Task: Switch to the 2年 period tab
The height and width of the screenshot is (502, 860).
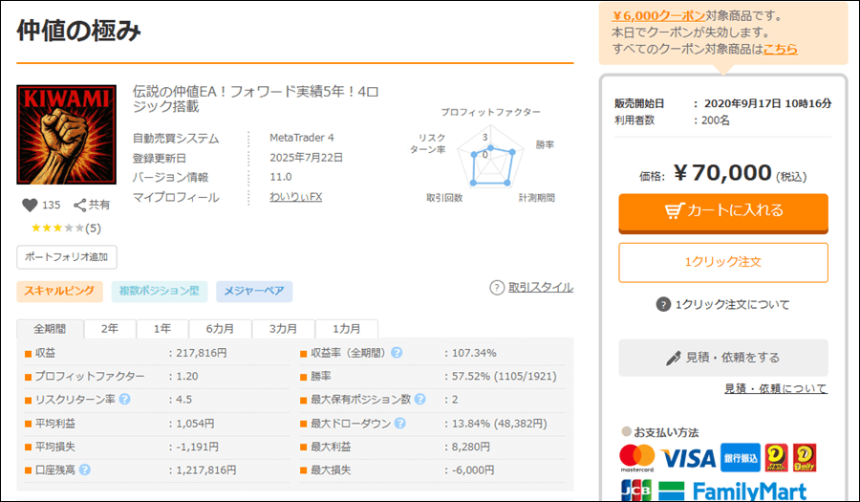Action: coord(110,328)
